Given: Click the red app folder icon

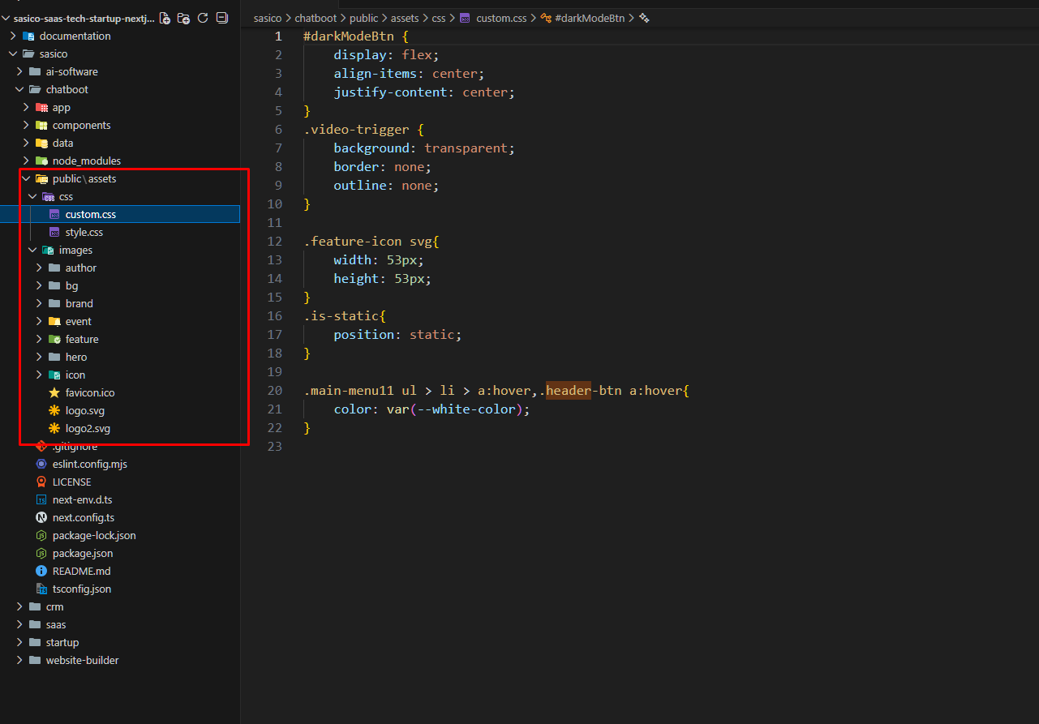Looking at the screenshot, I should [42, 107].
